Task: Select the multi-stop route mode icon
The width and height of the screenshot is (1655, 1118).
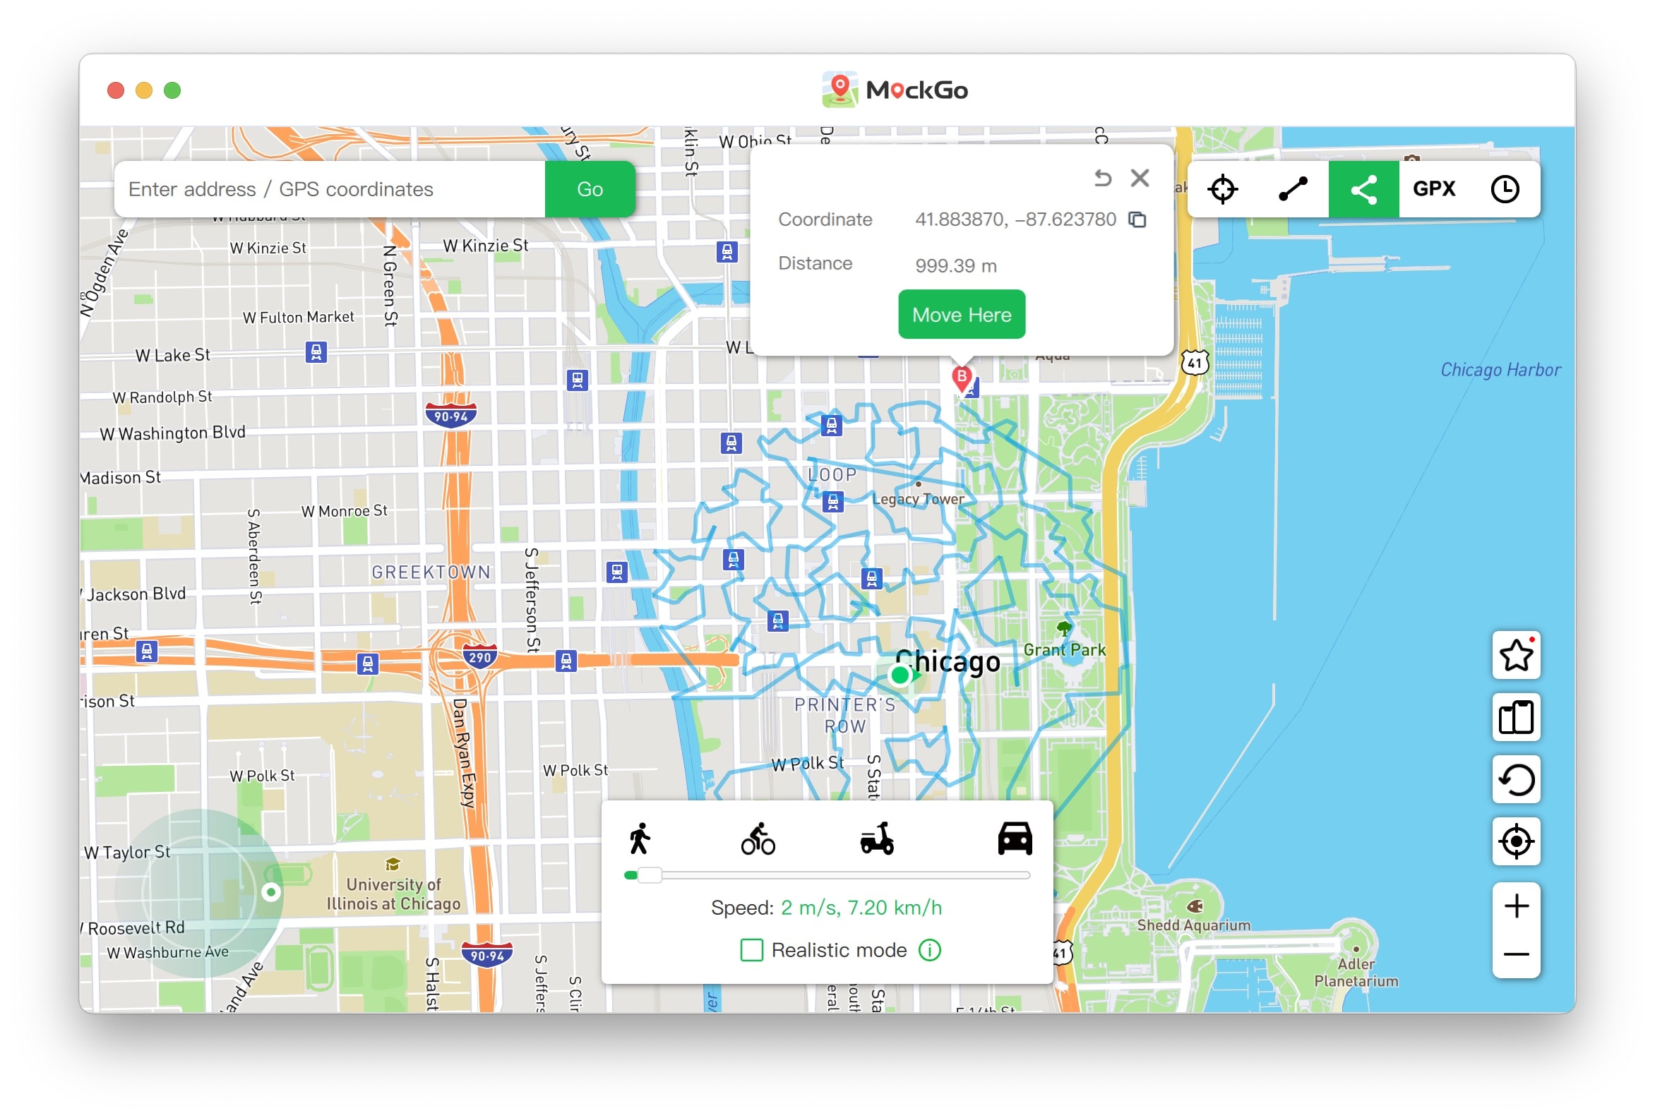Action: [x=1363, y=189]
